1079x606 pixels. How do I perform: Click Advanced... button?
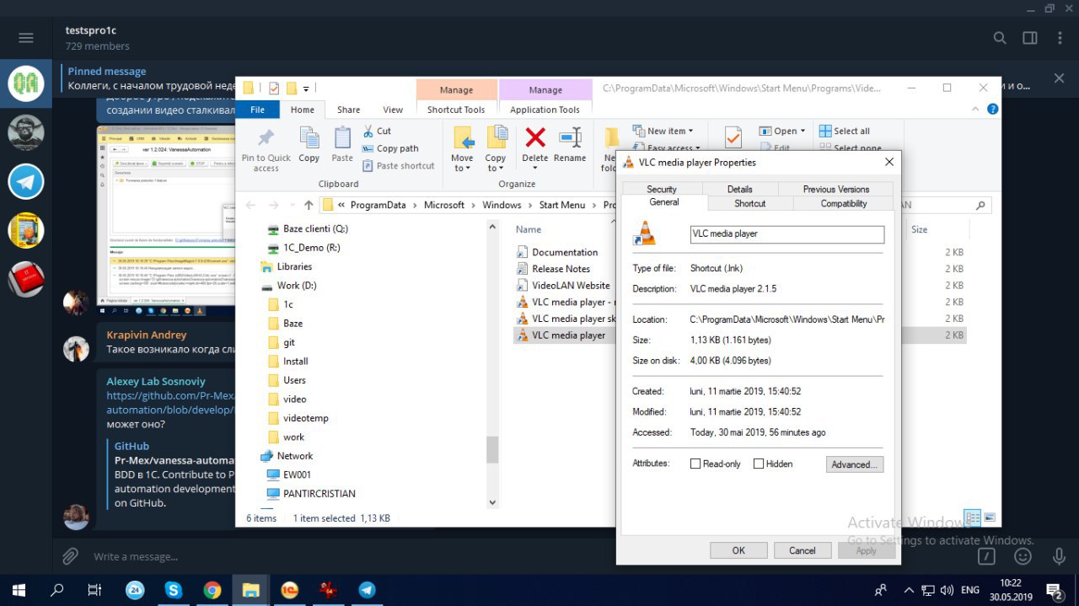pyautogui.click(x=855, y=464)
